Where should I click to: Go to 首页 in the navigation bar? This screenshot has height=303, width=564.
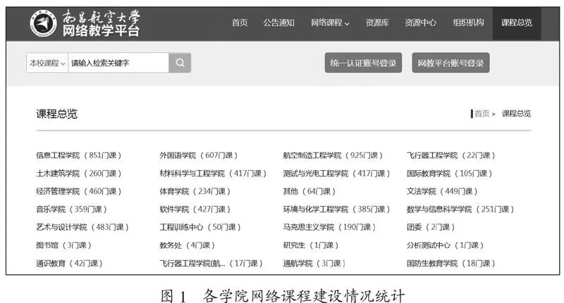(240, 23)
